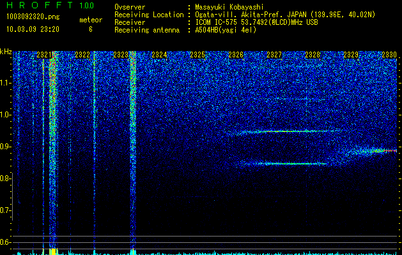Viewport: 402px width, 255px height.
Task: Click the yellow power peak below 2321 echo
Action: (x=53, y=251)
